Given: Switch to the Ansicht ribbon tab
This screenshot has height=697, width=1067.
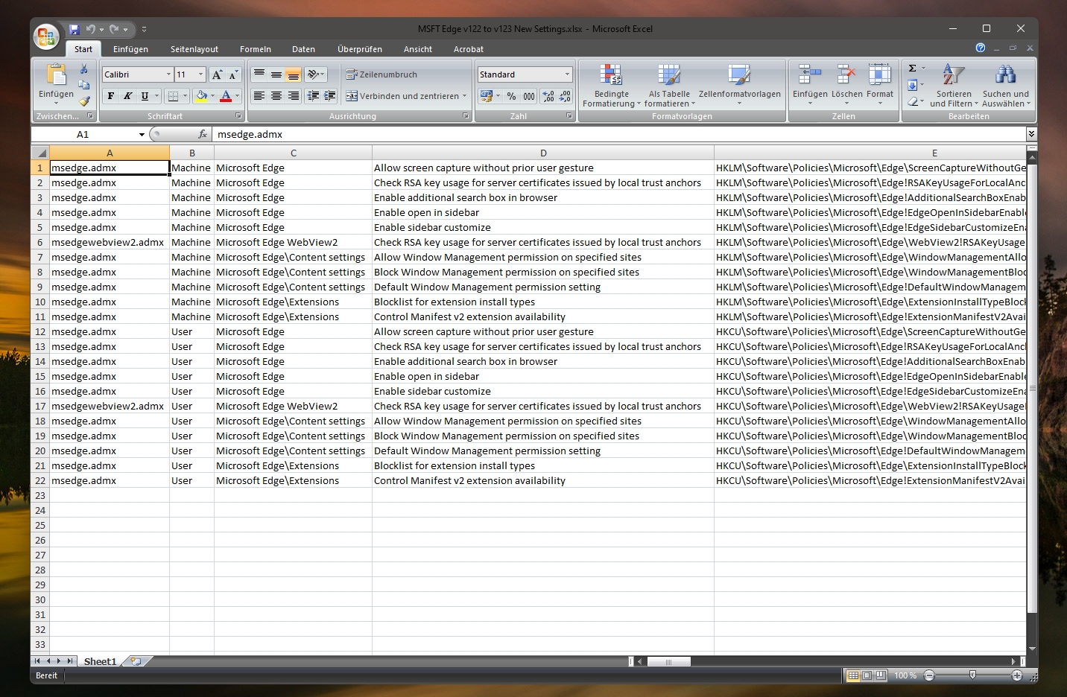Looking at the screenshot, I should tap(418, 49).
